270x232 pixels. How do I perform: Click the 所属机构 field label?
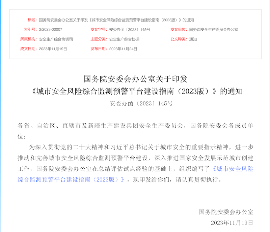click(28, 39)
